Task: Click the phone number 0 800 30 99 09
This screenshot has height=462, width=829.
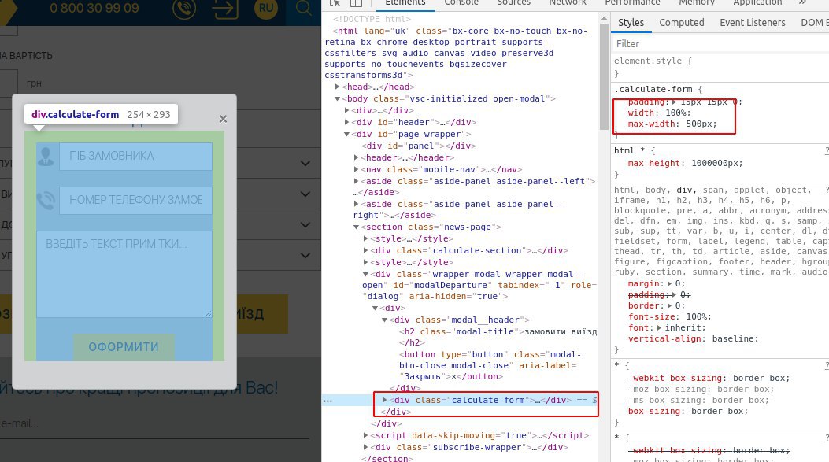Action: (x=94, y=8)
